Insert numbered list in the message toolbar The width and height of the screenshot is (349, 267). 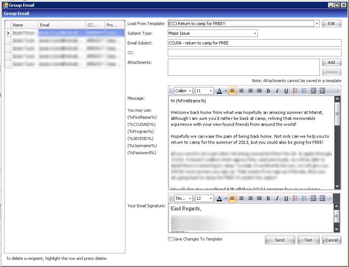point(295,91)
